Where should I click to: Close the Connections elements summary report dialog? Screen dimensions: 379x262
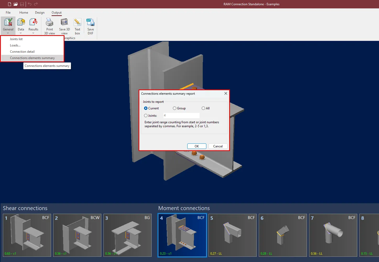click(x=226, y=93)
